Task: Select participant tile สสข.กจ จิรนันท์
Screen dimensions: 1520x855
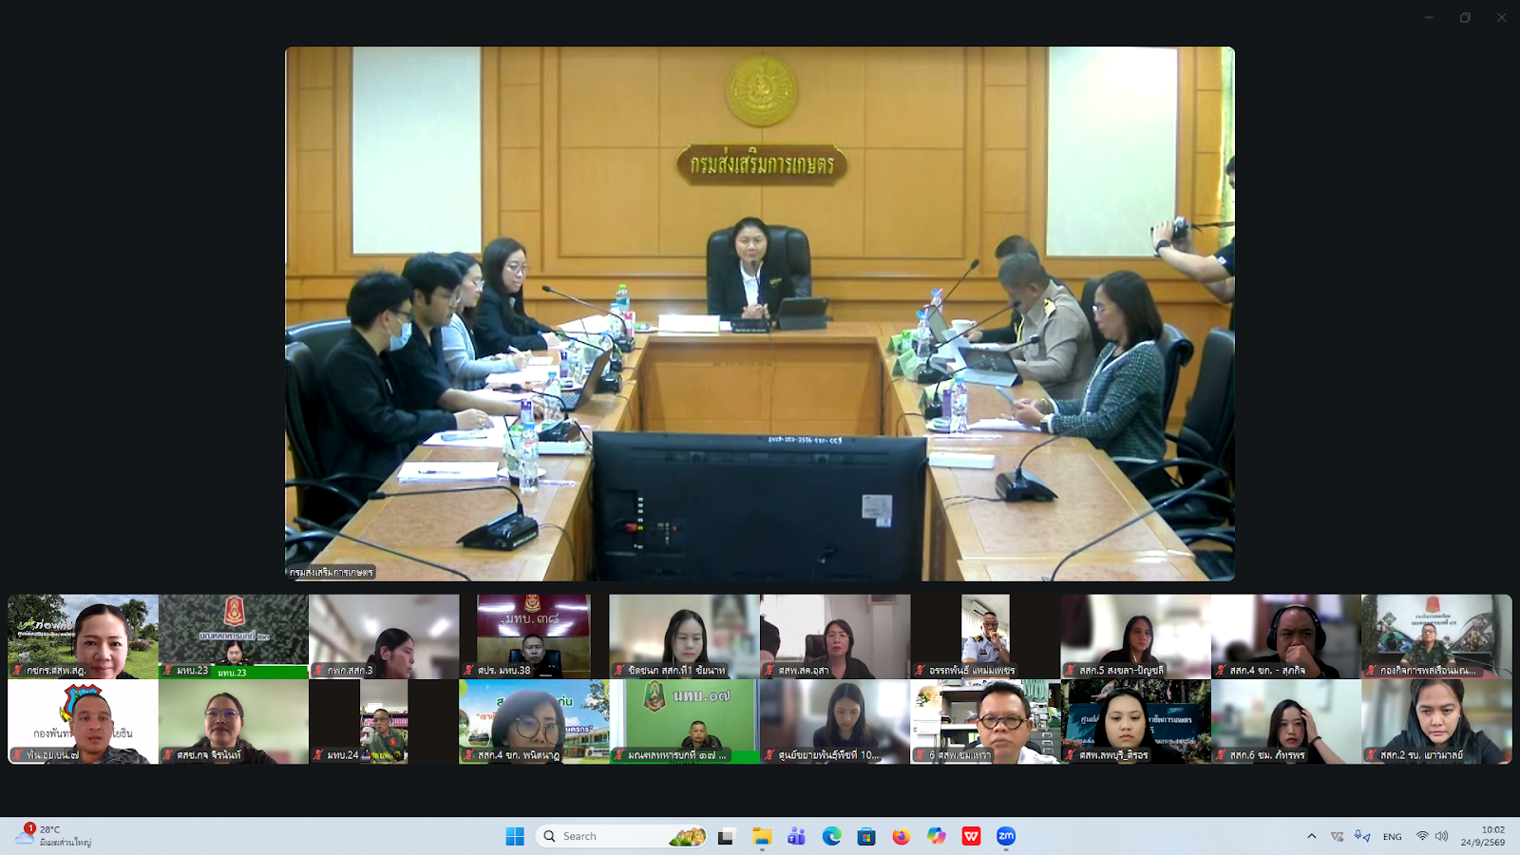Action: point(234,721)
